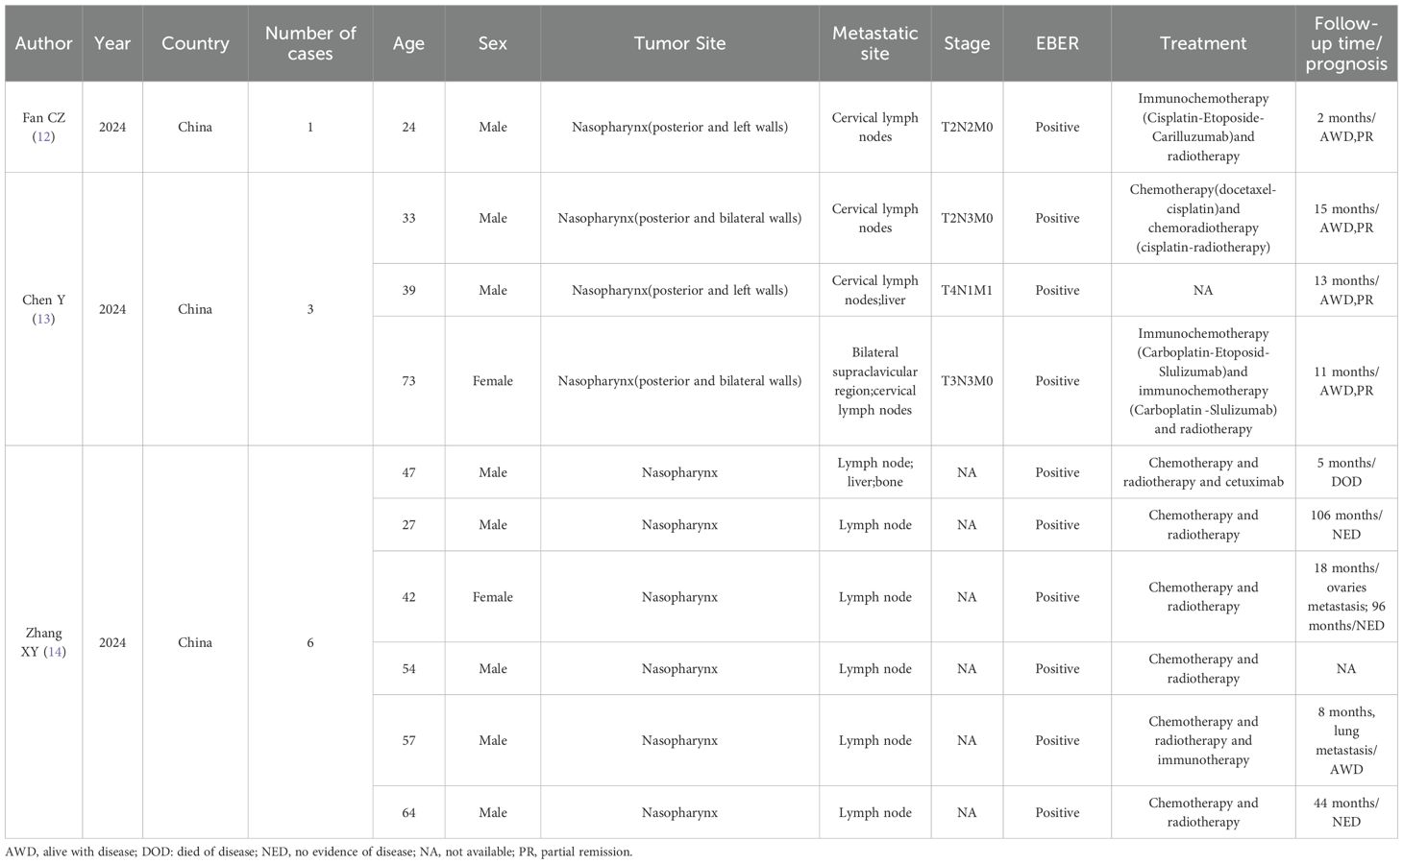Click the Author column header
This screenshot has height=864, width=1403.
[x=43, y=43]
